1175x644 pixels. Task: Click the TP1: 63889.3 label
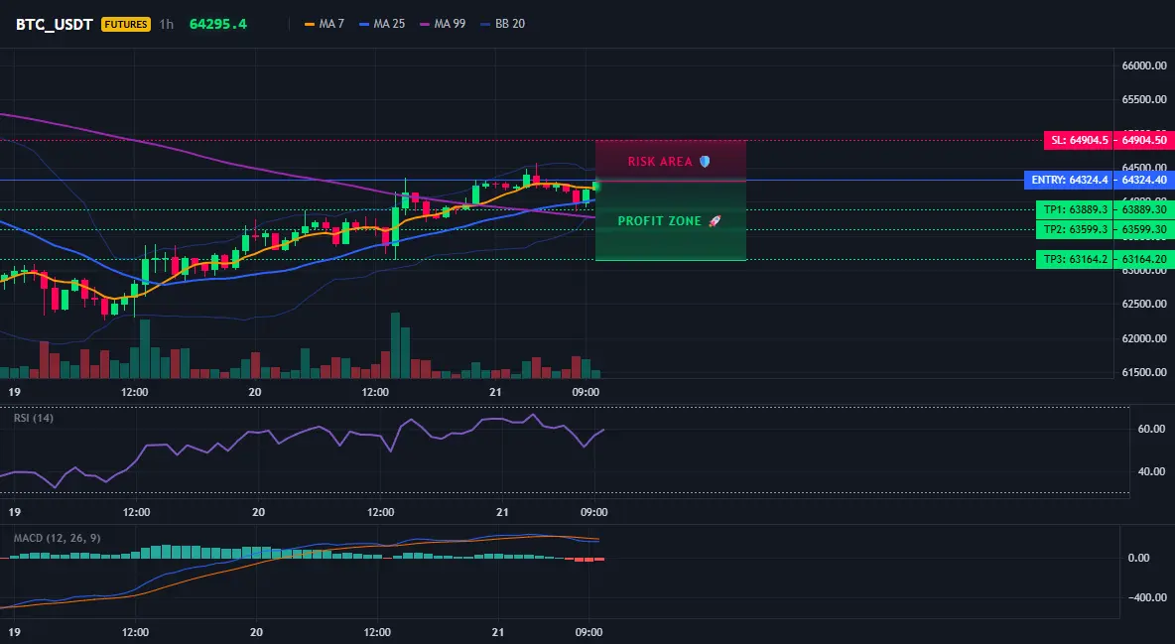pos(1075,210)
